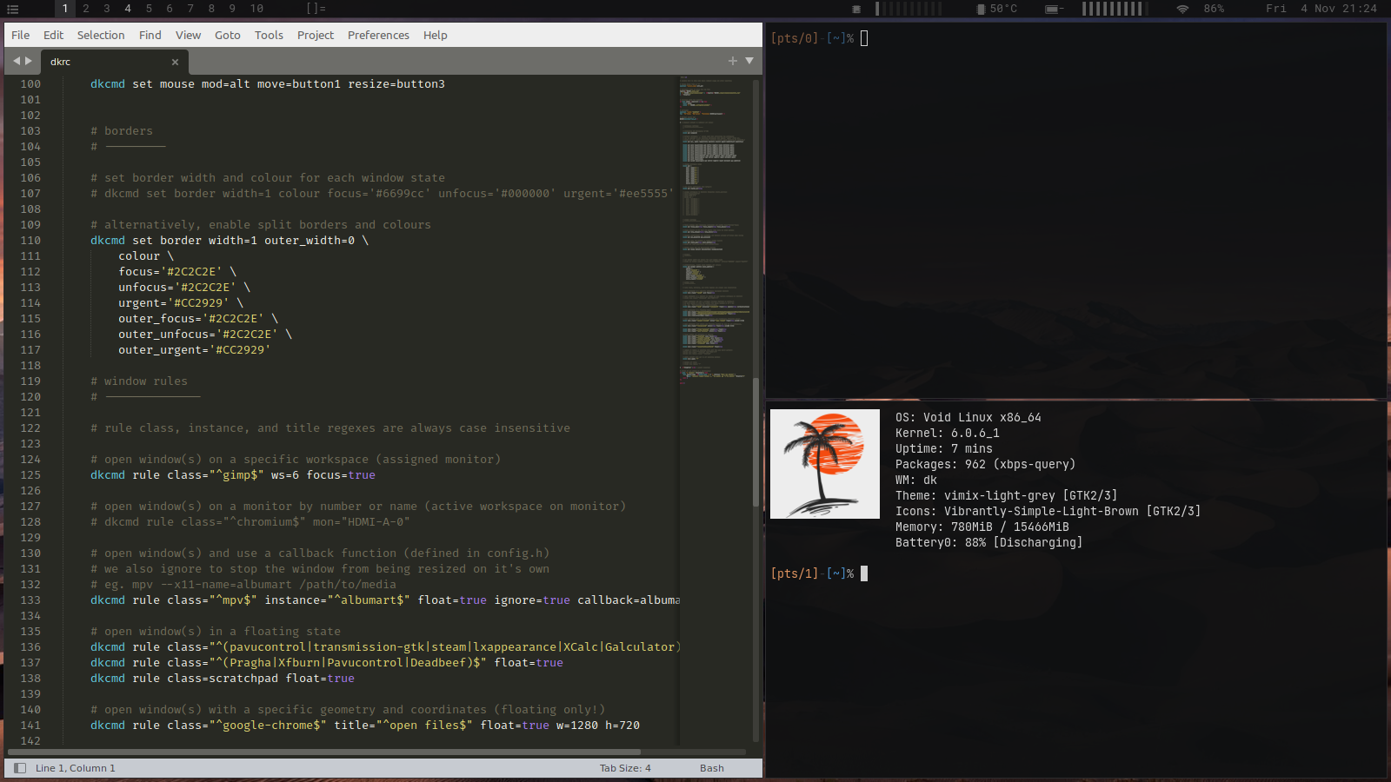This screenshot has height=782, width=1391.
Task: Switch to workspace 10 in the top bar
Action: tap(256, 9)
